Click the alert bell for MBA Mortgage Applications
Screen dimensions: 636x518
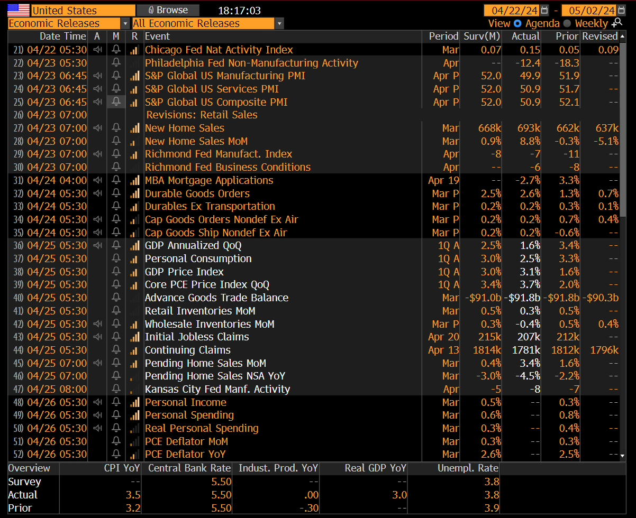click(116, 180)
